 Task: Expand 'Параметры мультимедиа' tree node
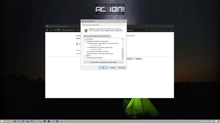point(85,58)
